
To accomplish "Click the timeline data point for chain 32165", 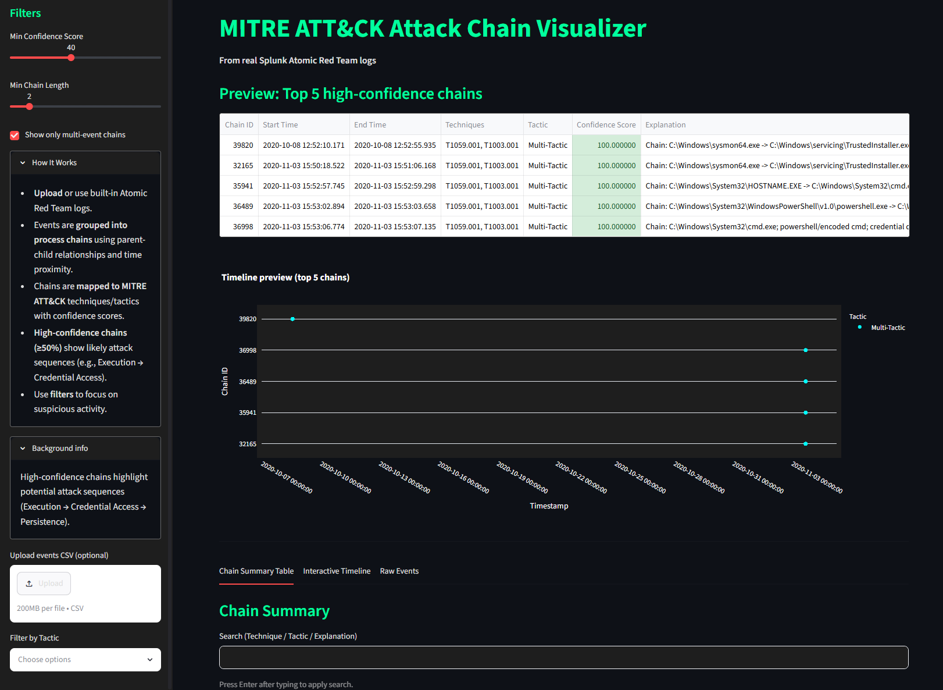I will [805, 444].
